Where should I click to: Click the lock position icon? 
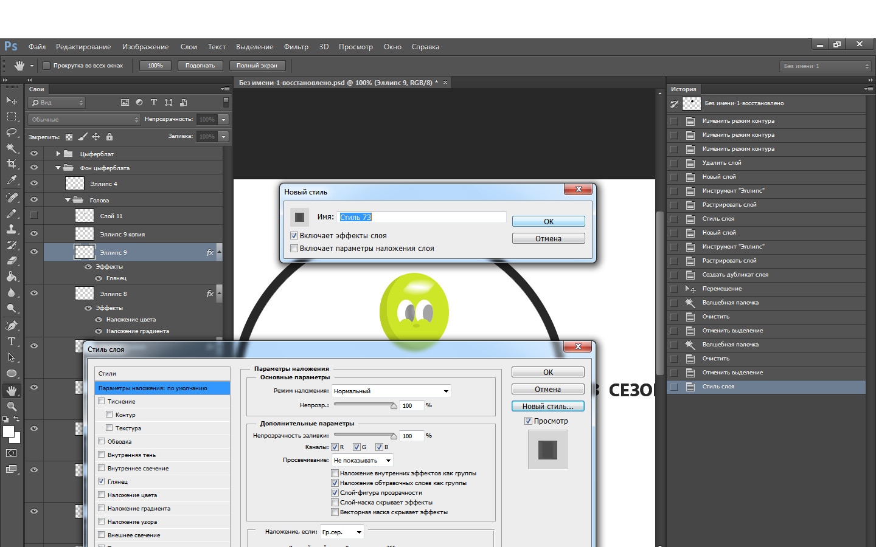click(x=96, y=137)
